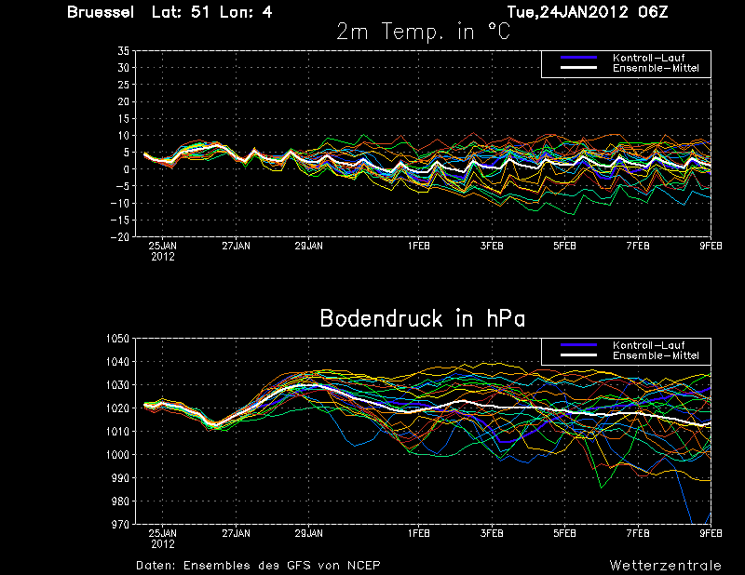Click 'Kontroll-Lauf' in the temperature chart legend

tap(648, 58)
